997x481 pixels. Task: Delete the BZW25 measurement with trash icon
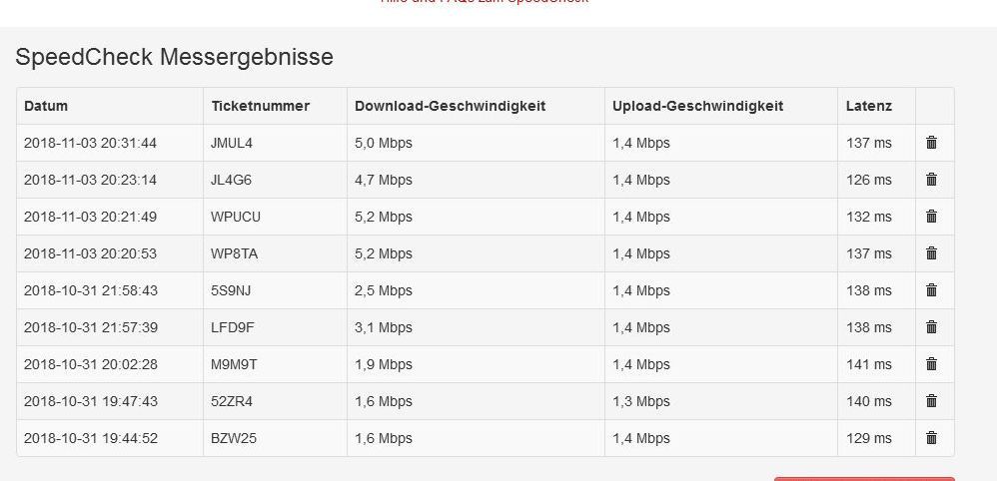pos(931,438)
